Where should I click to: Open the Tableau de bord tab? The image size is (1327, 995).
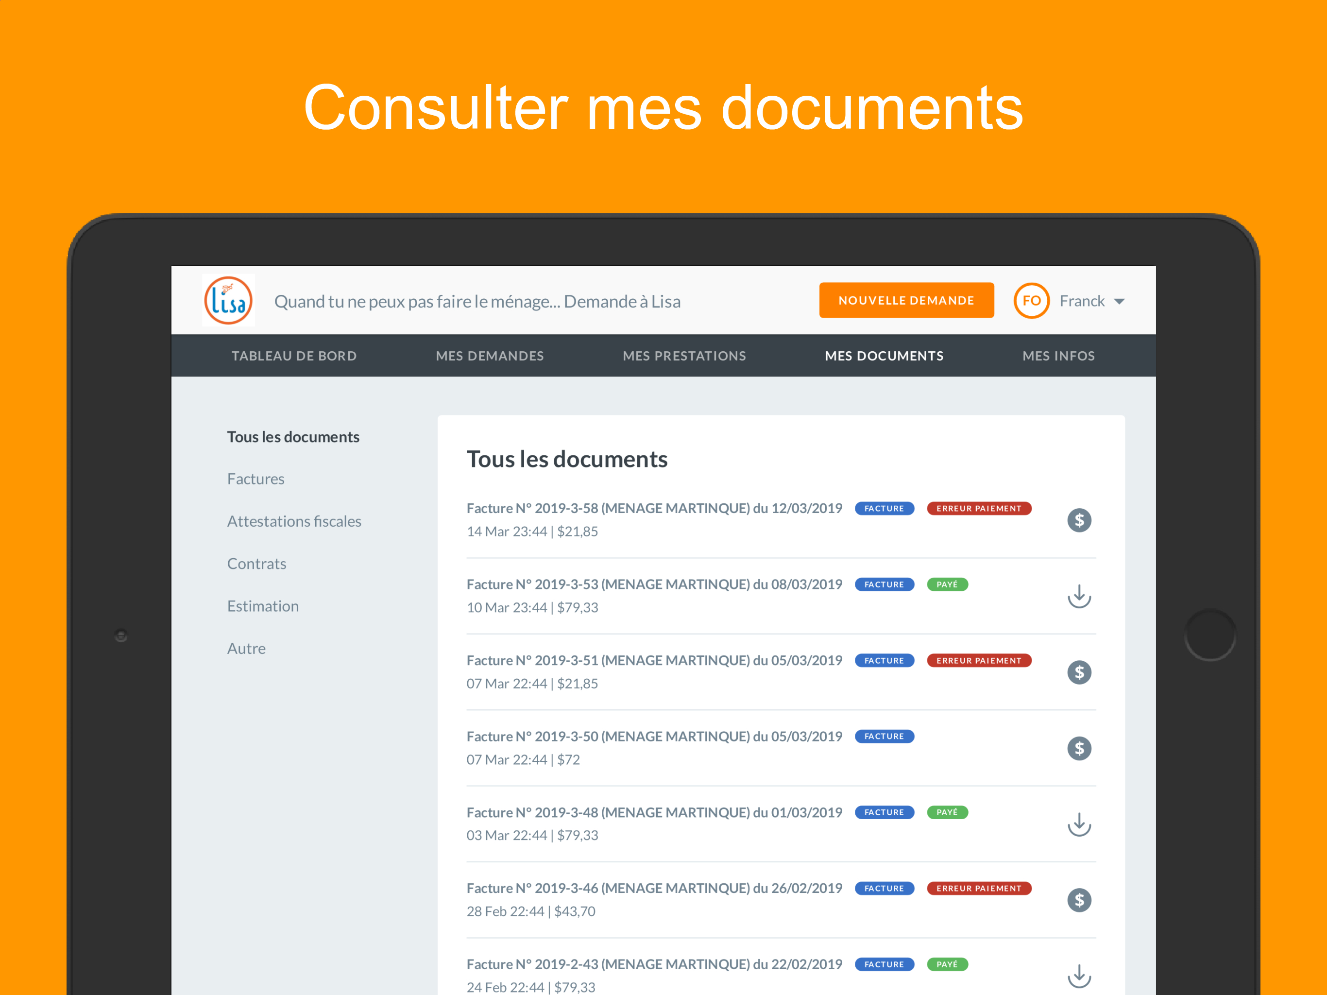(294, 356)
